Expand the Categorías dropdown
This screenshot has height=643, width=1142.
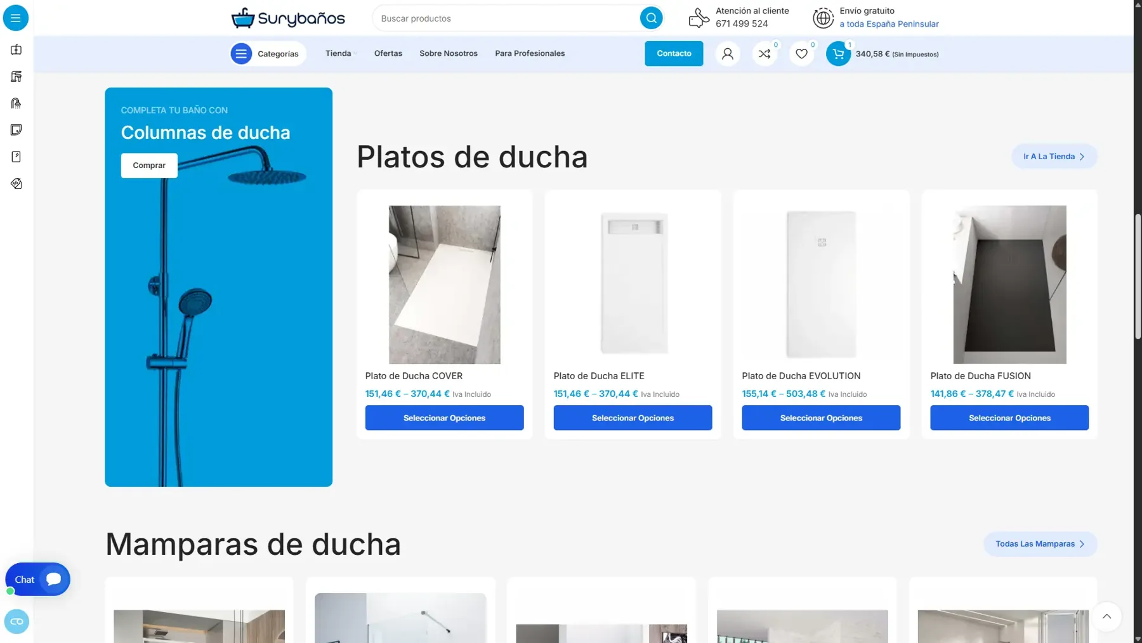(x=268, y=54)
